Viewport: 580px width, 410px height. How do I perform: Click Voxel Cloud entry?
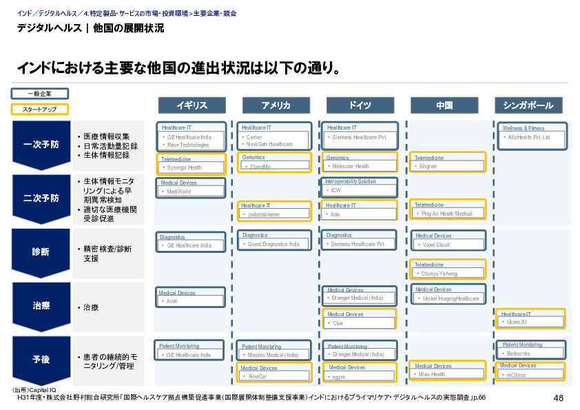pos(436,245)
